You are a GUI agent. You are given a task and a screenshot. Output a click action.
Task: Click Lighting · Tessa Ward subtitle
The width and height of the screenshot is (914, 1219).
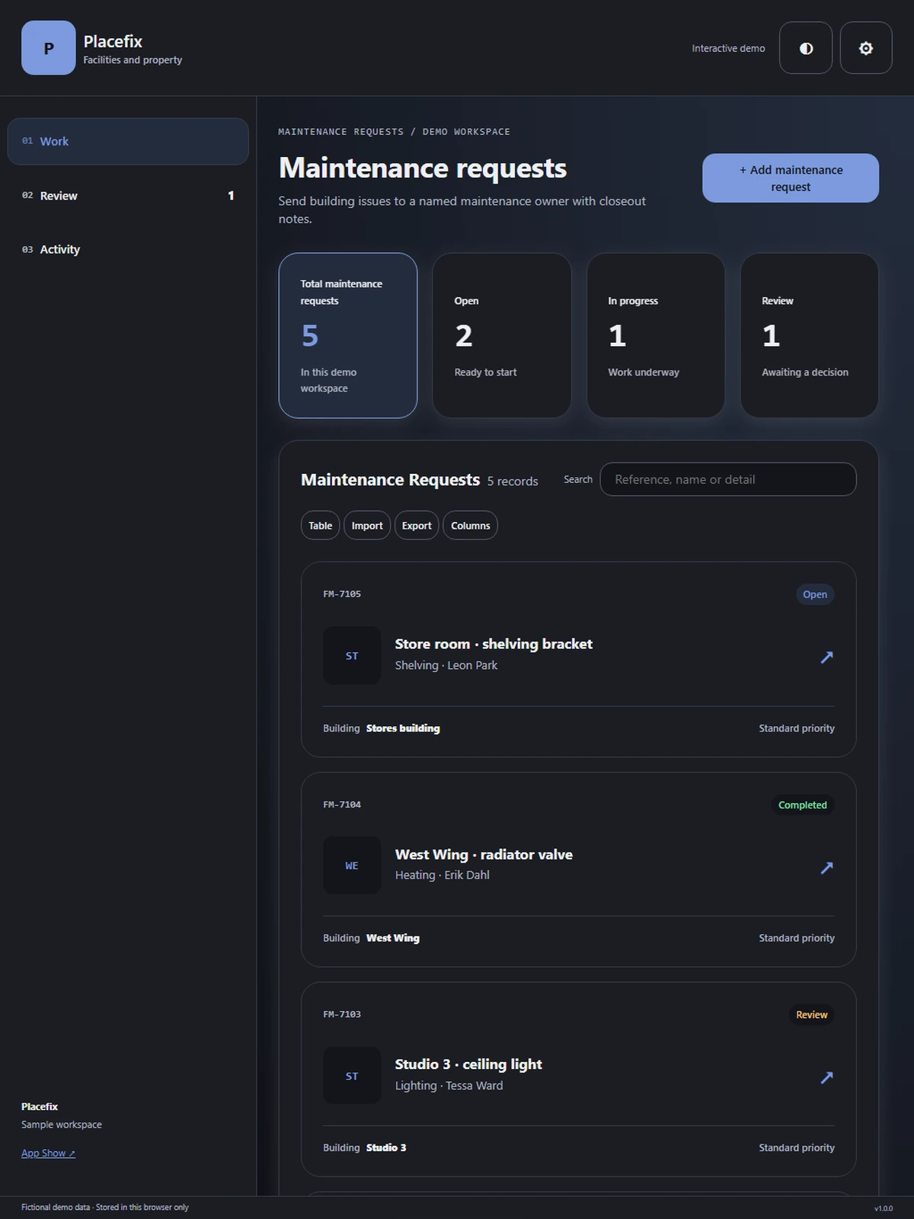(x=449, y=1086)
